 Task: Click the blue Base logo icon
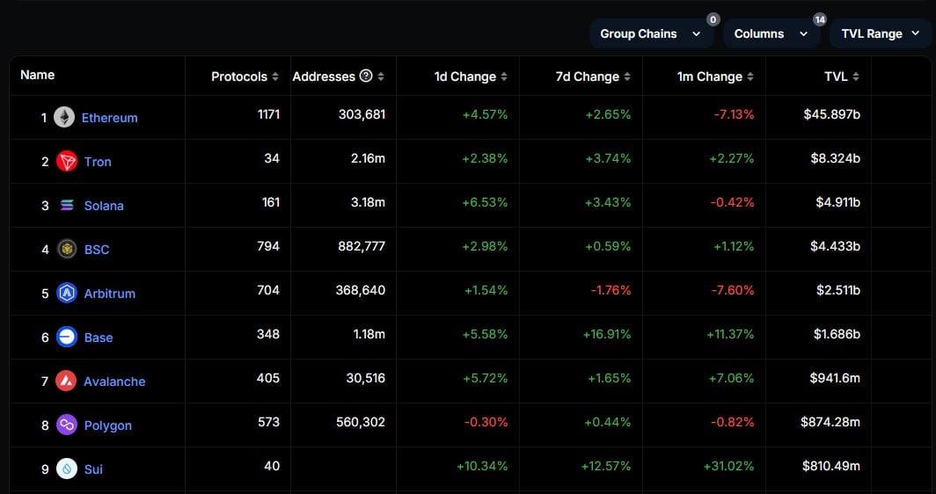(x=67, y=337)
